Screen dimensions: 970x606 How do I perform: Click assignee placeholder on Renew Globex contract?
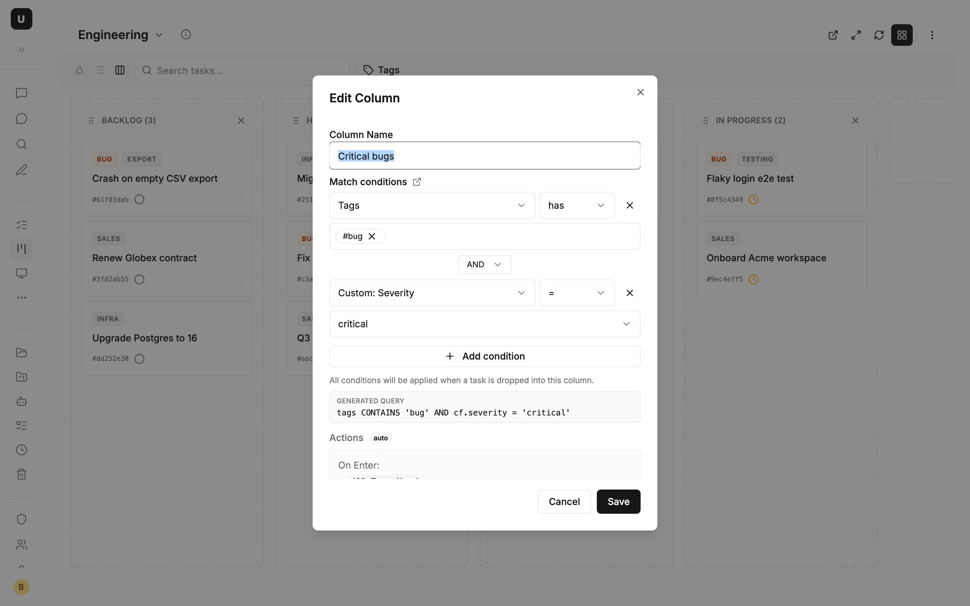point(235,279)
